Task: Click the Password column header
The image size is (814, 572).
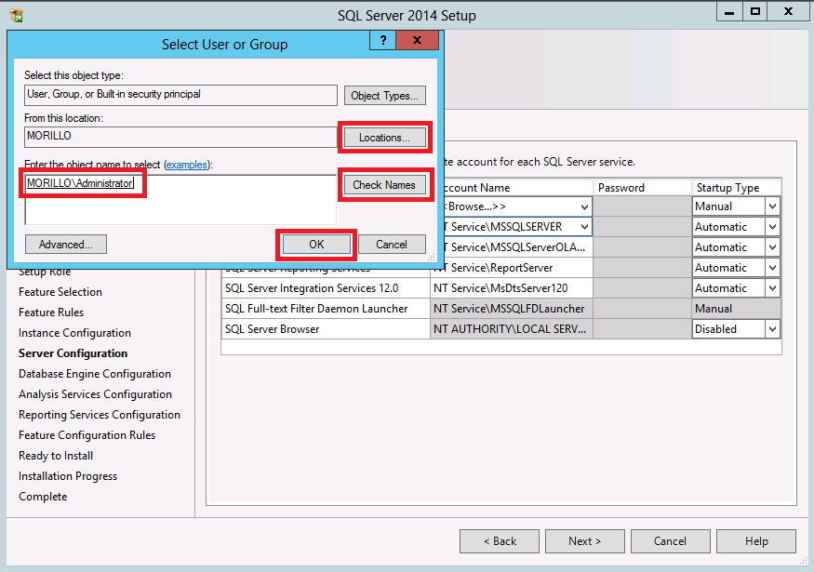Action: 642,187
